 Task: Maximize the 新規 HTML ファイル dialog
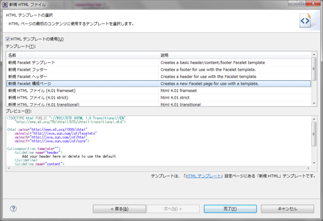(x=301, y=3)
